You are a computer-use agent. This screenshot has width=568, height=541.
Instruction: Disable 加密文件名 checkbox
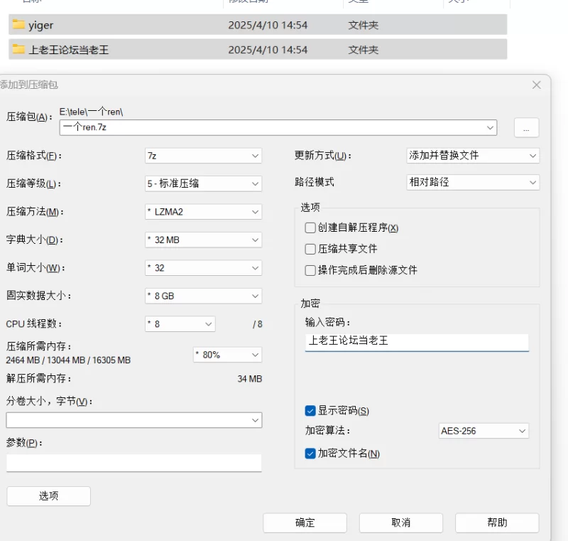(310, 454)
